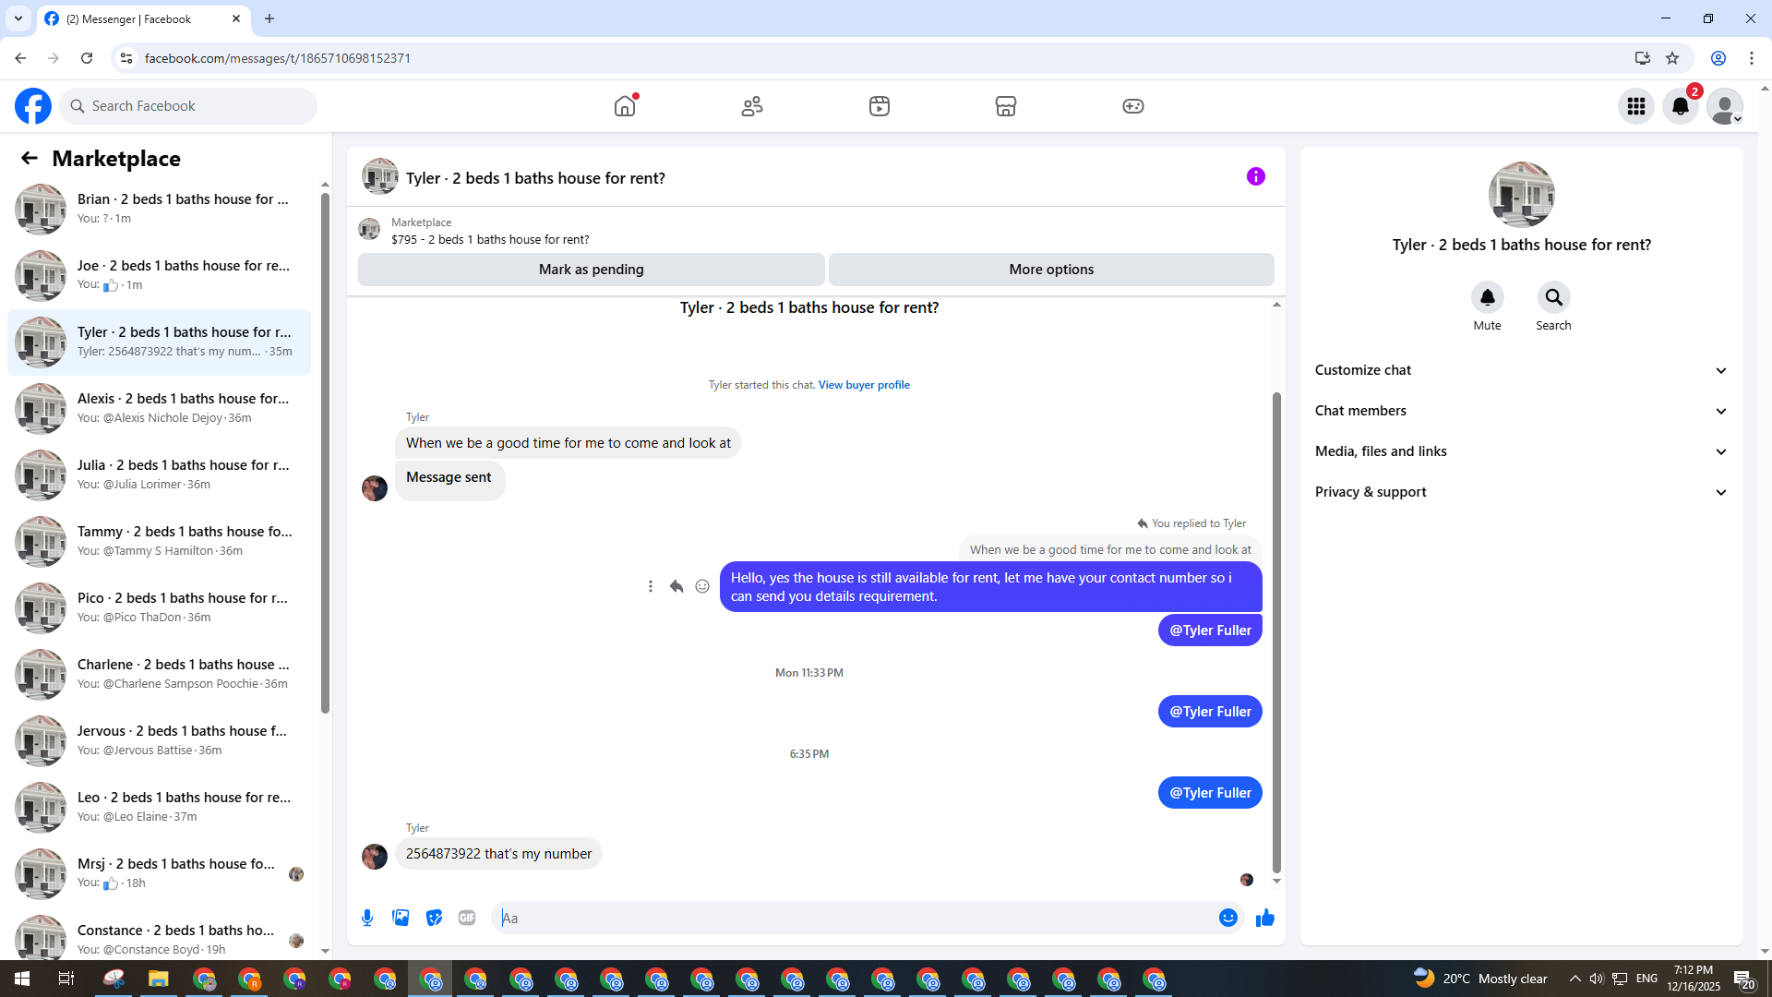
Task: Open the Marketplace storefront icon
Action: pos(1006,106)
